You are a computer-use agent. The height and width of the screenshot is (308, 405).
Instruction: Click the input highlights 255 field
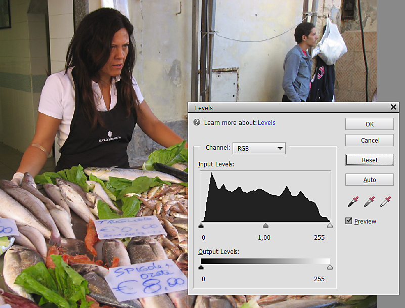pyautogui.click(x=319, y=238)
